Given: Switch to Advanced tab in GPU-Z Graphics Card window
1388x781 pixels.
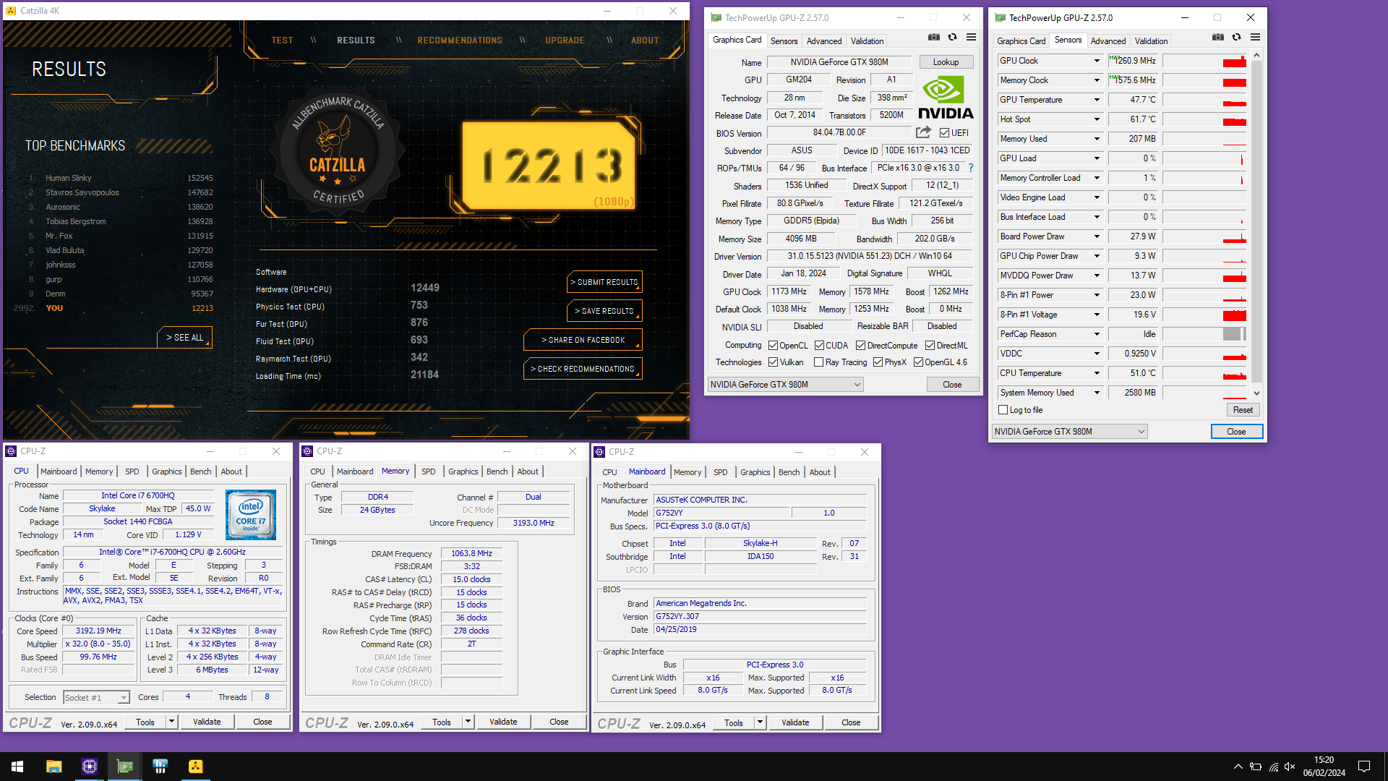Looking at the screenshot, I should [x=824, y=41].
